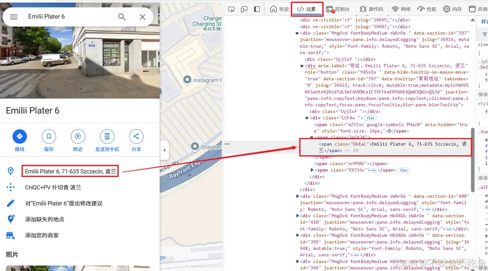Click the flex badge next to EK7iUc

[404, 170]
